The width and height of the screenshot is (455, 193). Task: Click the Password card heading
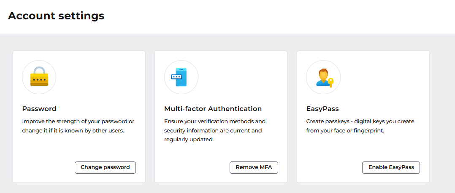tap(39, 109)
